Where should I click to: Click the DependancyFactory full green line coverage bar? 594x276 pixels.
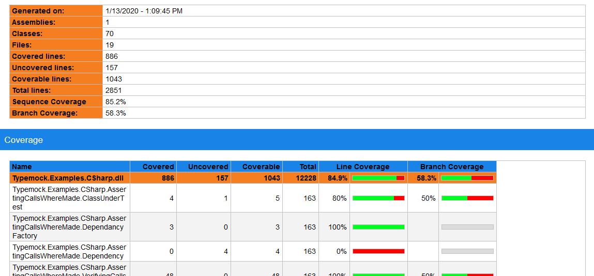click(378, 227)
